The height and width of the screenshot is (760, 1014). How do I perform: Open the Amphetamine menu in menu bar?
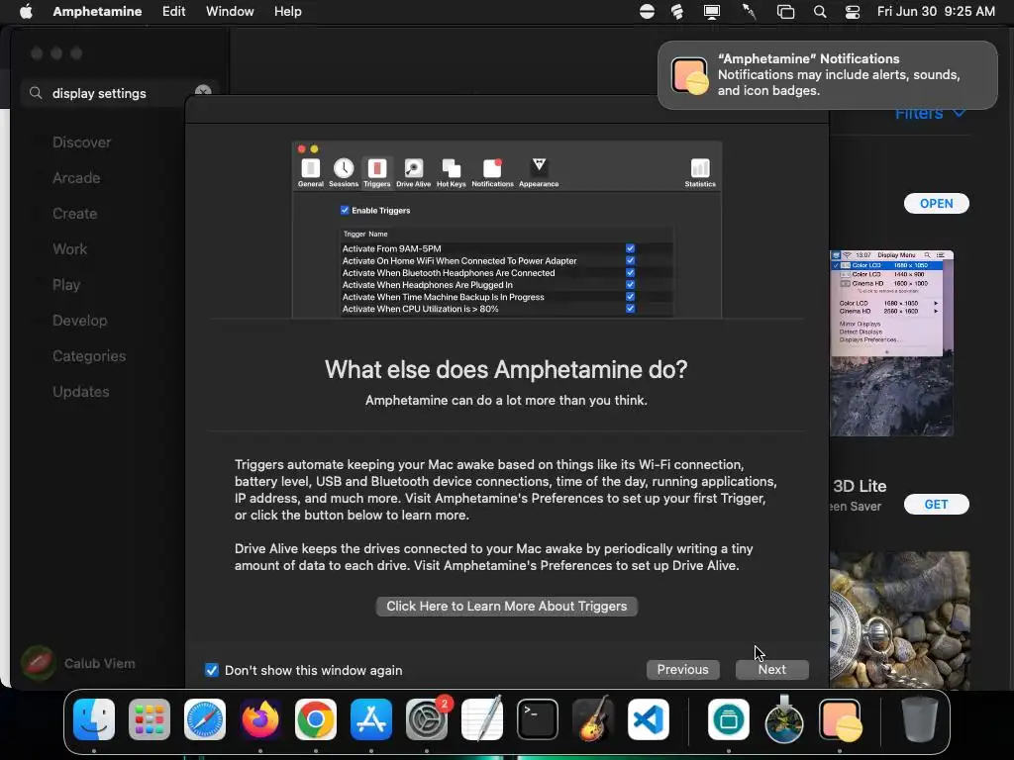[97, 12]
